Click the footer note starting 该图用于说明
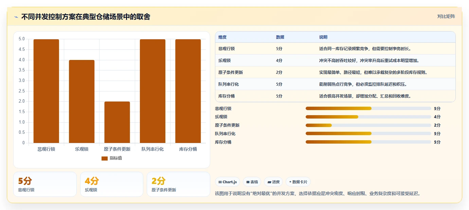The width and height of the screenshot is (469, 210). (x=318, y=194)
